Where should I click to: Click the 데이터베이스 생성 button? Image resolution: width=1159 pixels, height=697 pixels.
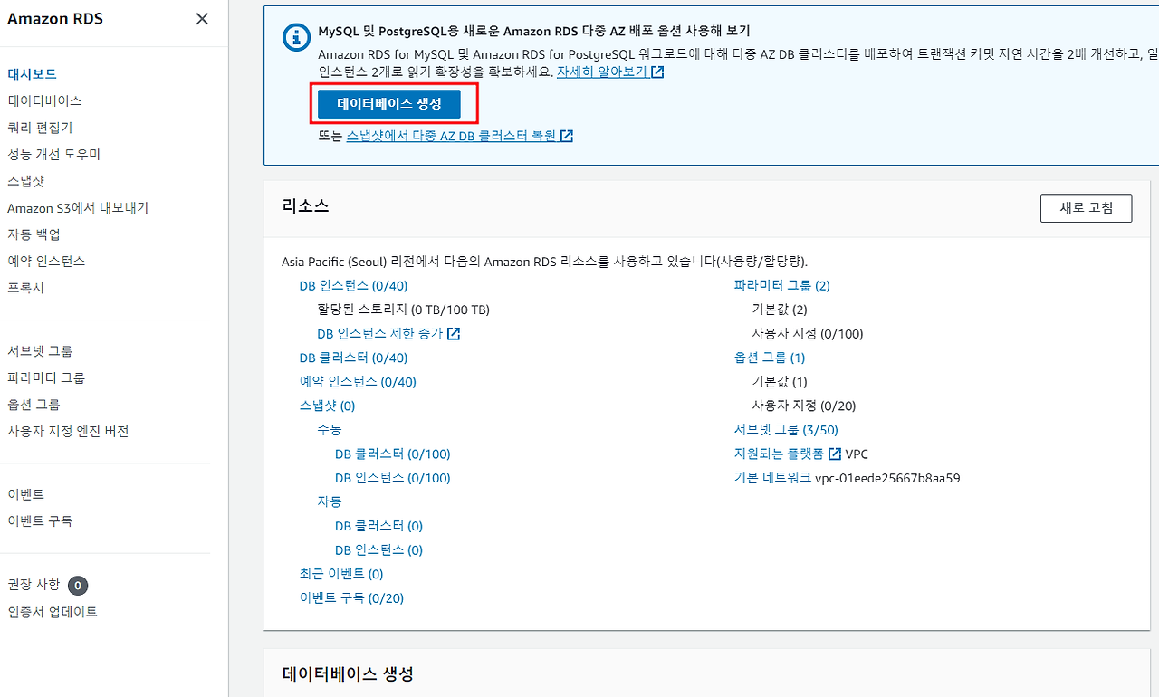389,104
